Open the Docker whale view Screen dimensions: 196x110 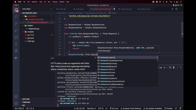click(16, 58)
